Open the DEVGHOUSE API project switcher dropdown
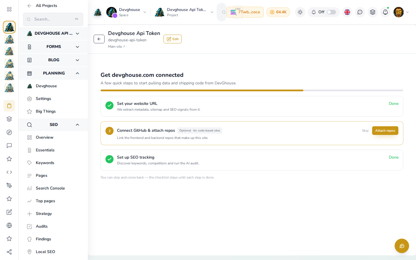 click(53, 34)
